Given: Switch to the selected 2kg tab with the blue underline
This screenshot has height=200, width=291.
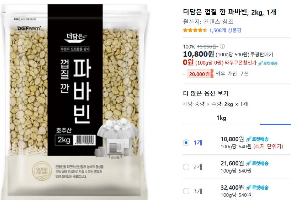Looking at the screenshot, I should coord(275,118).
